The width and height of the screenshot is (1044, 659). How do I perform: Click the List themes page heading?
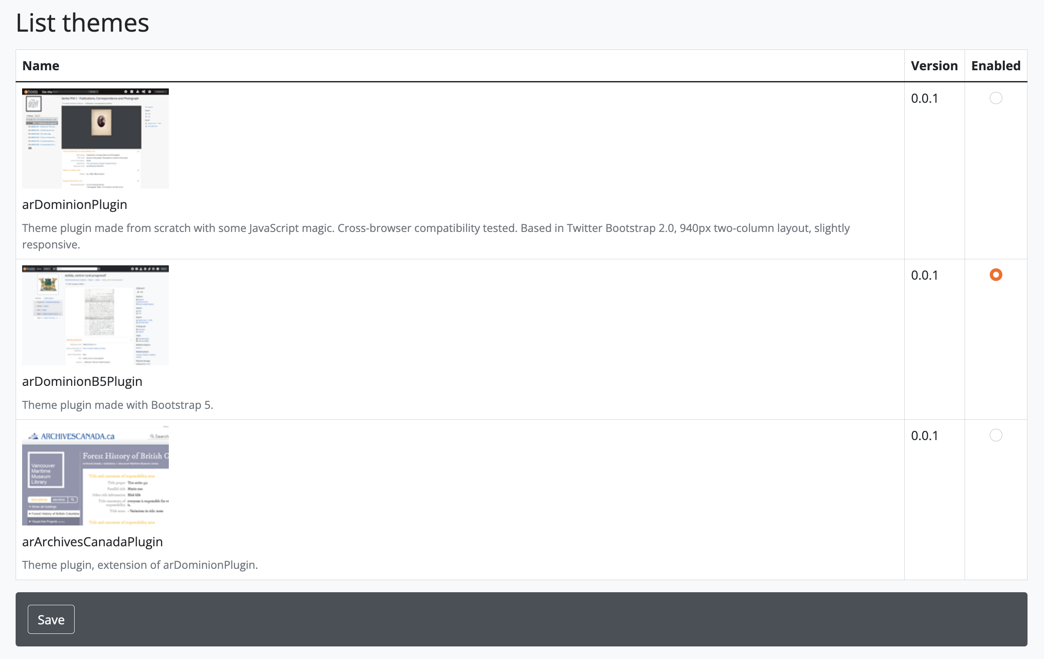[x=82, y=23]
